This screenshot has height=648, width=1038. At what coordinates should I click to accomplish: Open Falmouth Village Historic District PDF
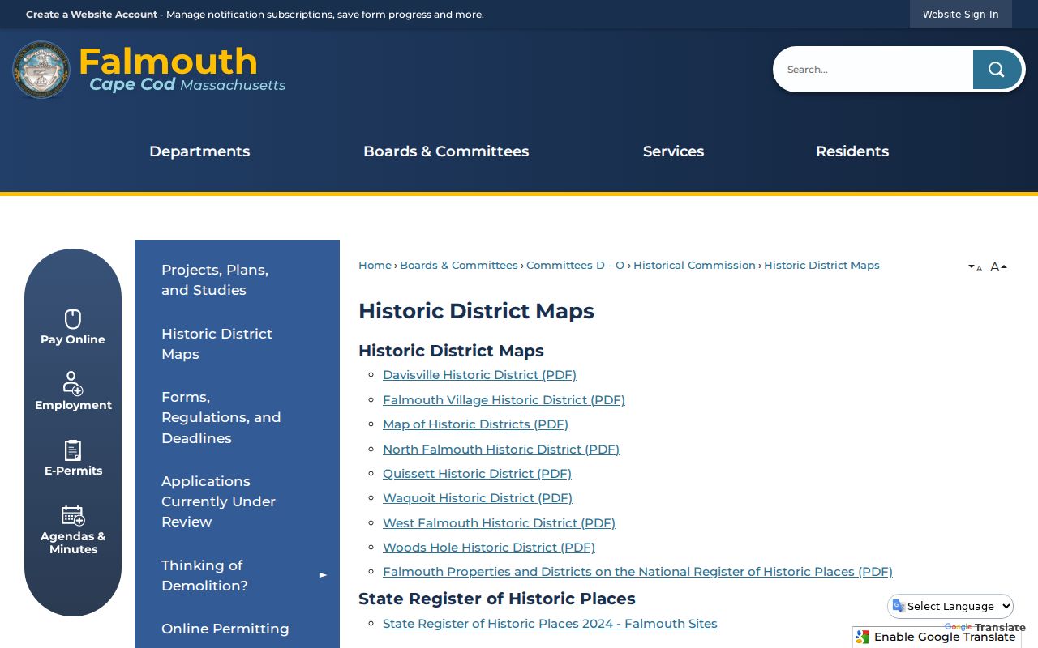click(x=504, y=400)
